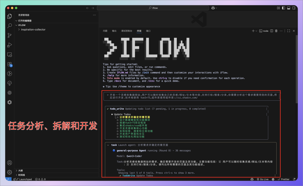The height and width of the screenshot is (186, 303).
Task: Kill the terminal with trash icon
Action: 276,31
